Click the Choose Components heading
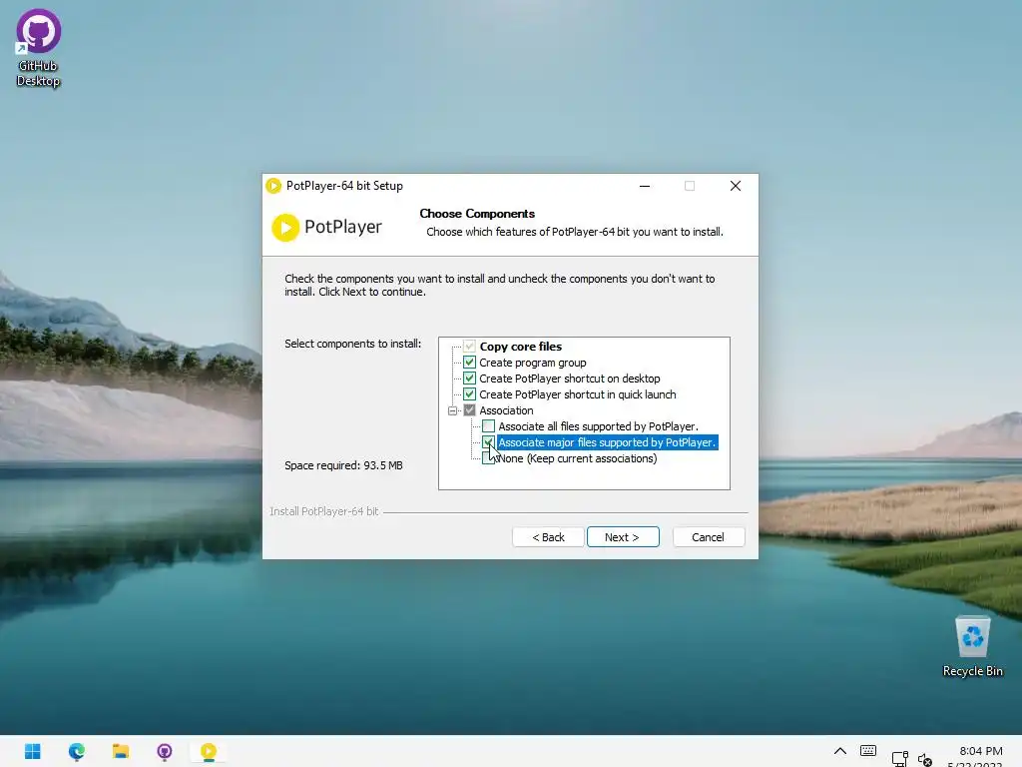Image resolution: width=1022 pixels, height=767 pixels. click(x=477, y=214)
